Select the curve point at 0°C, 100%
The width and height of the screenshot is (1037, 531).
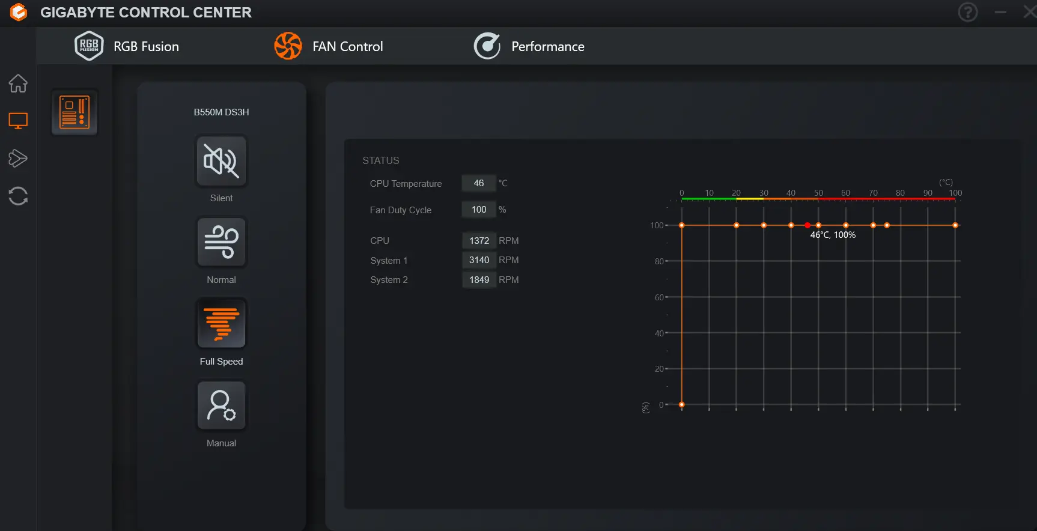click(x=682, y=225)
